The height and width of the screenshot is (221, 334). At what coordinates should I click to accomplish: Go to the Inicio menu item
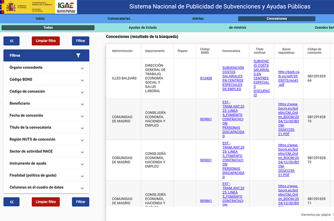pos(40,18)
